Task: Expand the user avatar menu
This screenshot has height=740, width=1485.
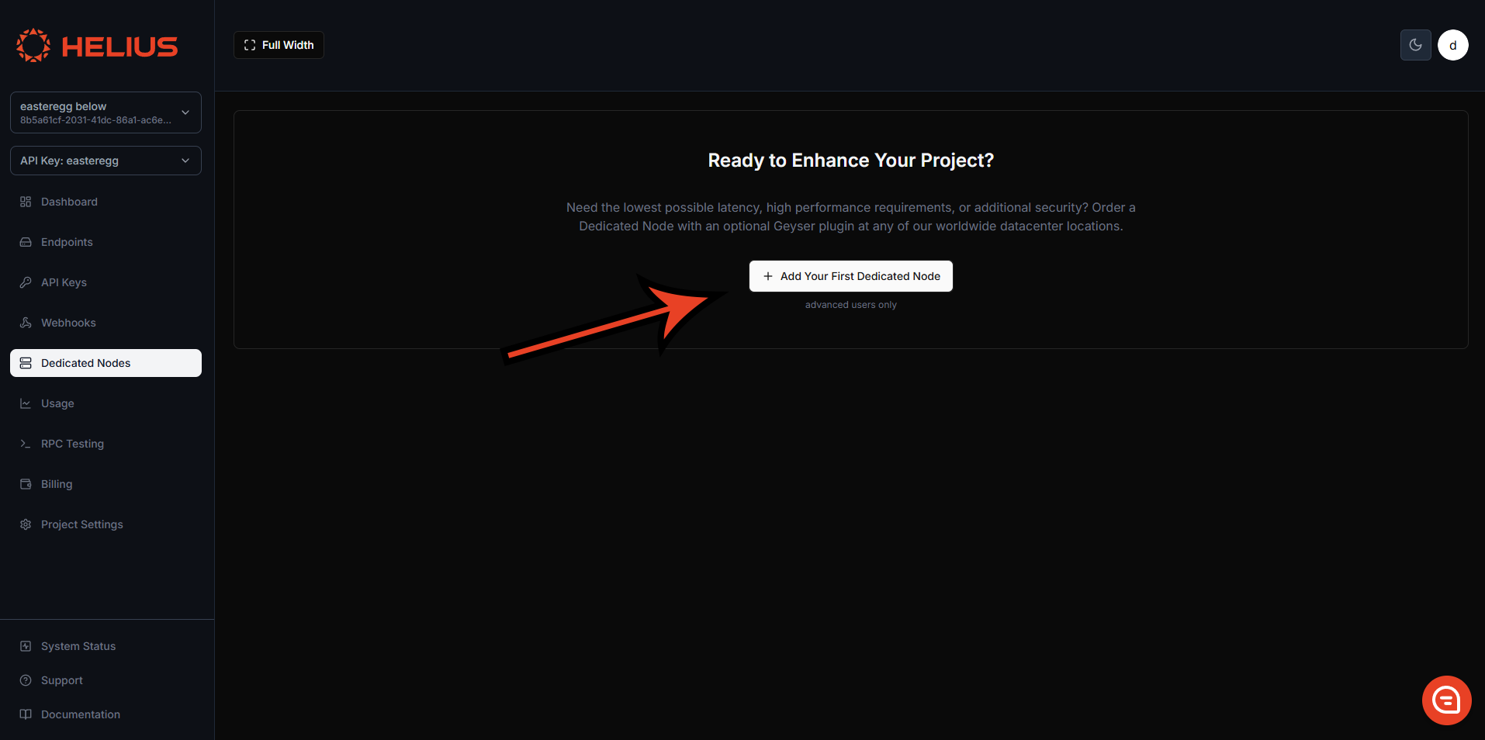Action: (x=1452, y=44)
